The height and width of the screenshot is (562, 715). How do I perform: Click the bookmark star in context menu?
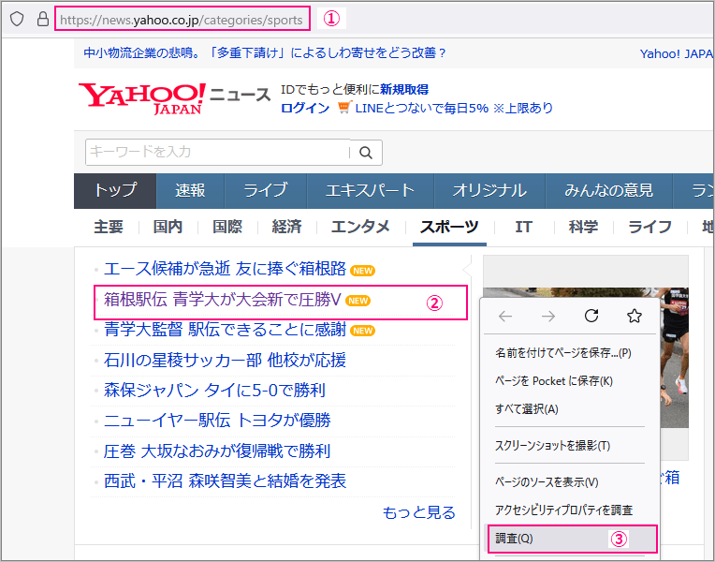click(634, 316)
